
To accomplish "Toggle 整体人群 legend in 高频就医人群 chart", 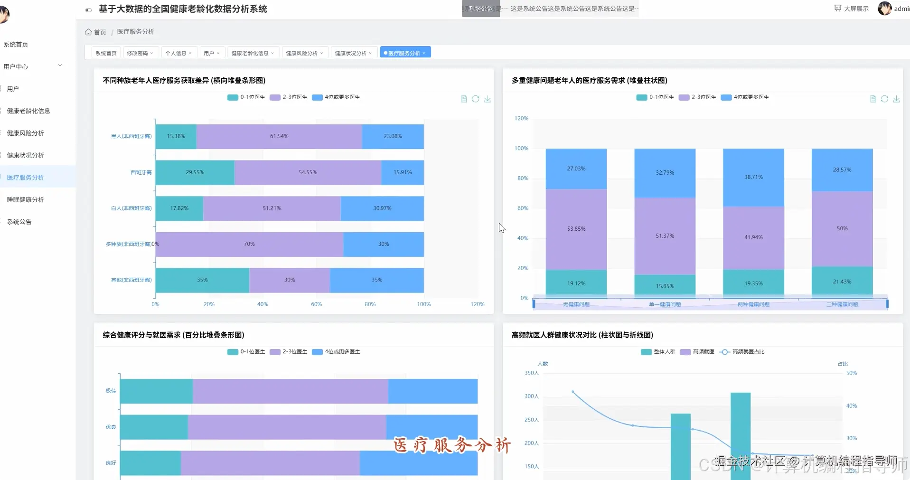I will coord(658,352).
